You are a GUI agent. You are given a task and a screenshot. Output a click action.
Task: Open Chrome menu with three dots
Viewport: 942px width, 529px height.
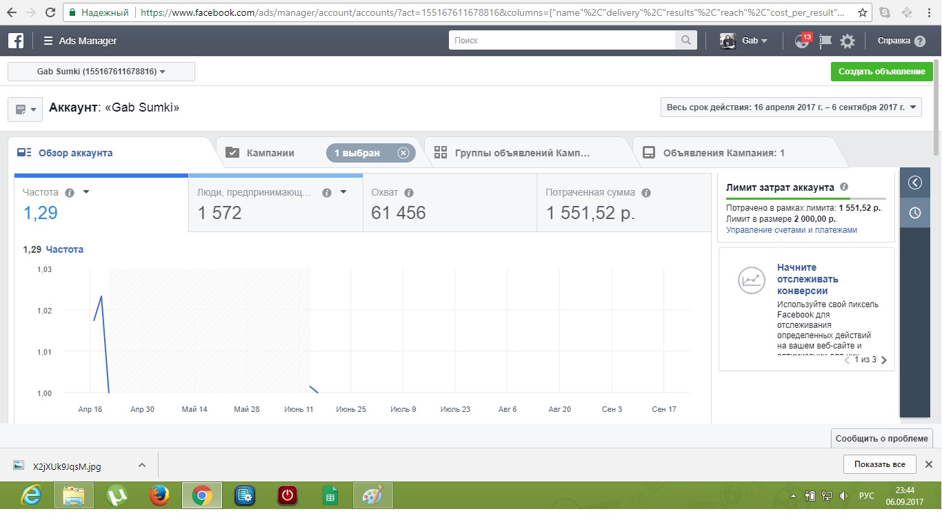(928, 12)
